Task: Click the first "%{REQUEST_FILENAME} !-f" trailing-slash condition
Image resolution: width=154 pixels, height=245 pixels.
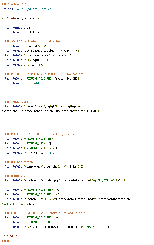Action: (x=32, y=139)
